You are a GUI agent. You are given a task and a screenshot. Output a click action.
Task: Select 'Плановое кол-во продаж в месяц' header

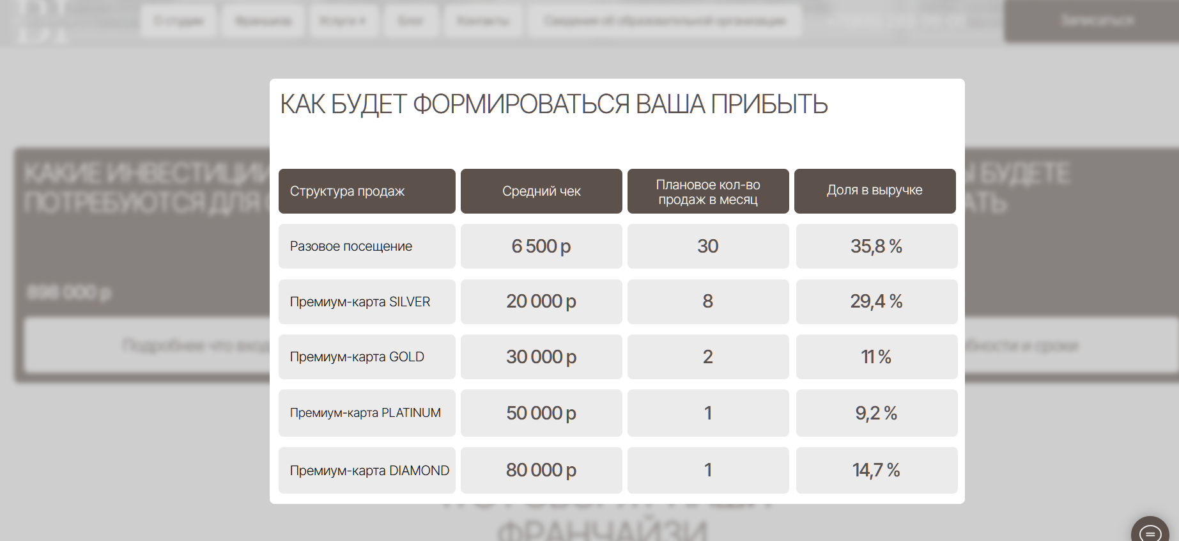point(708,191)
